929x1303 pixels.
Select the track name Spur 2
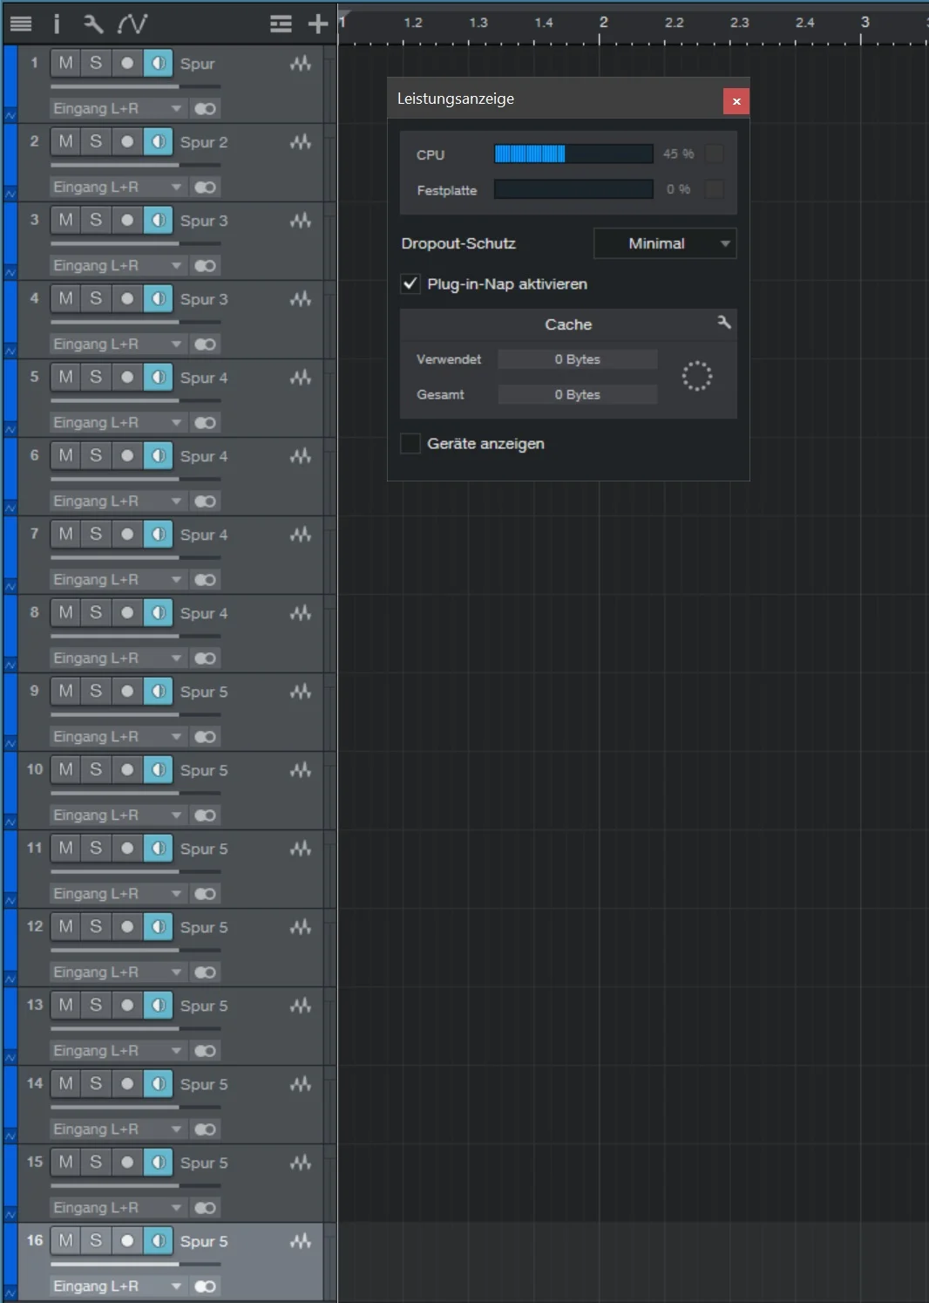(204, 142)
